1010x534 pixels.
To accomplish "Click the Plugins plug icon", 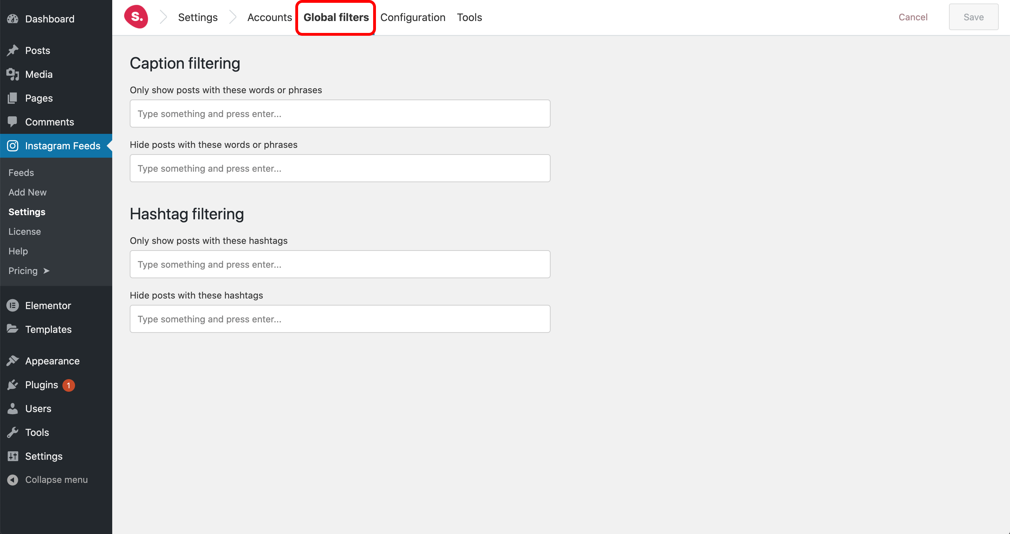I will point(13,385).
